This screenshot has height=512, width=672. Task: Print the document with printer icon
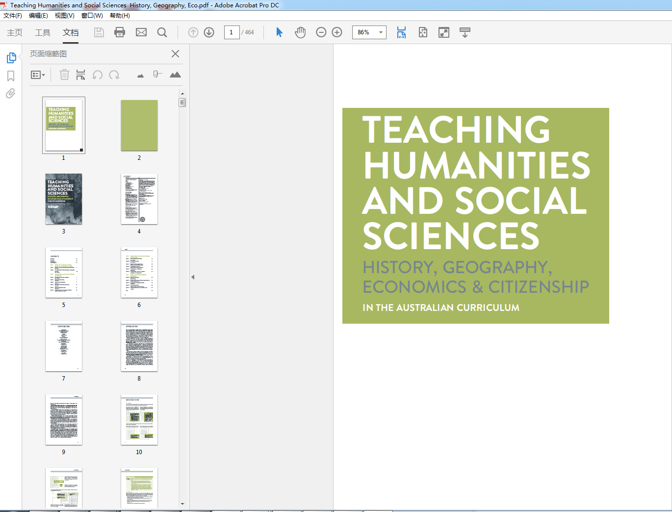click(120, 32)
